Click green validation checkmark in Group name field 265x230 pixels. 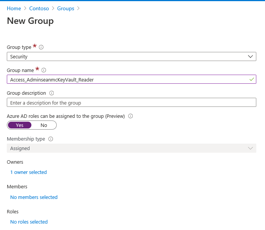(x=251, y=80)
